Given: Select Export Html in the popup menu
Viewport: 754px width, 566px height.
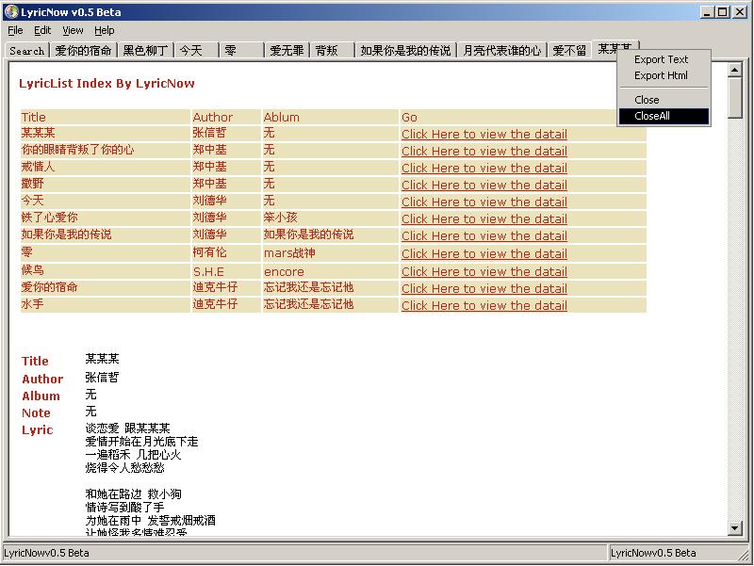Looking at the screenshot, I should 661,75.
